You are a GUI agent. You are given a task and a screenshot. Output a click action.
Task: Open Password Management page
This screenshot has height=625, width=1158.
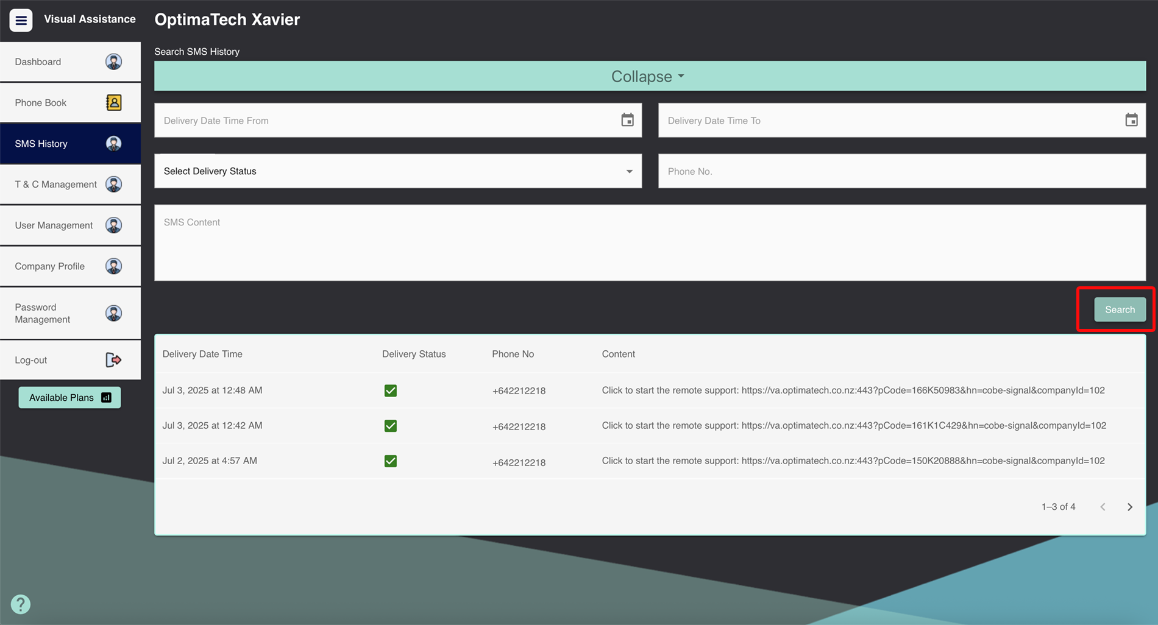70,313
